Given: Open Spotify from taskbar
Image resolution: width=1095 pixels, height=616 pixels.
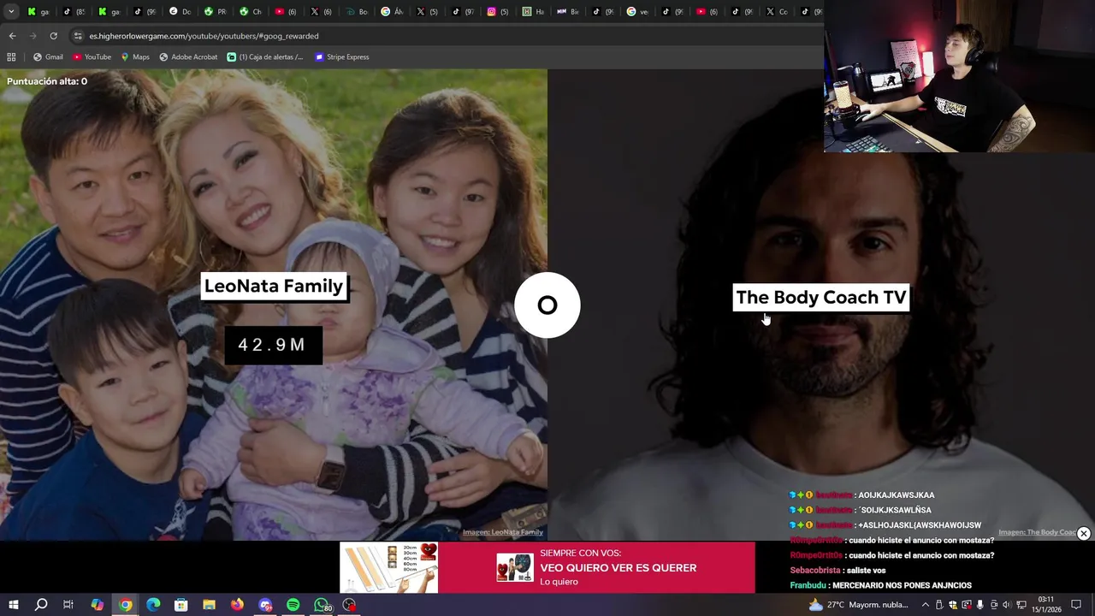Looking at the screenshot, I should [x=293, y=605].
